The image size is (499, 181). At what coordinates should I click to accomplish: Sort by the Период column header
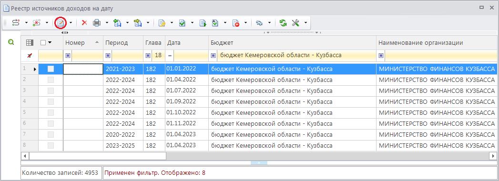pos(123,42)
